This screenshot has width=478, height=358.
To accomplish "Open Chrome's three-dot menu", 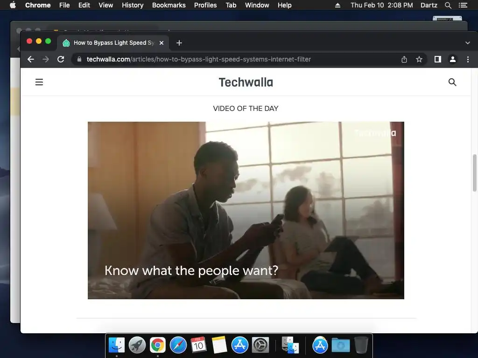I will pos(468,59).
